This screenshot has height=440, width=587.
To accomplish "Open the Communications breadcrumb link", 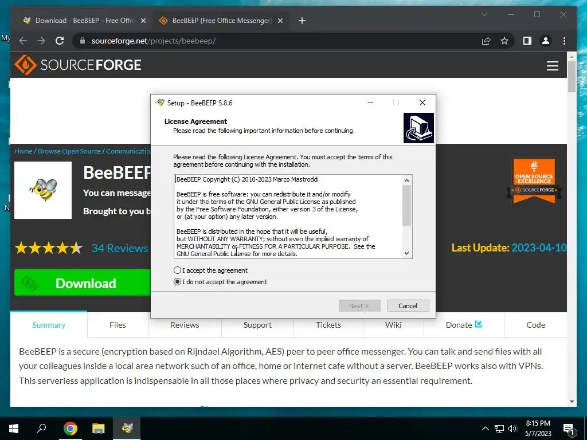I will pyautogui.click(x=128, y=151).
